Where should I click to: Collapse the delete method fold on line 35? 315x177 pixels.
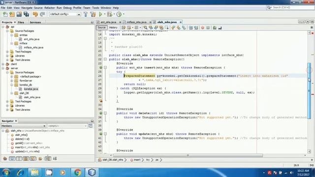click(105, 113)
